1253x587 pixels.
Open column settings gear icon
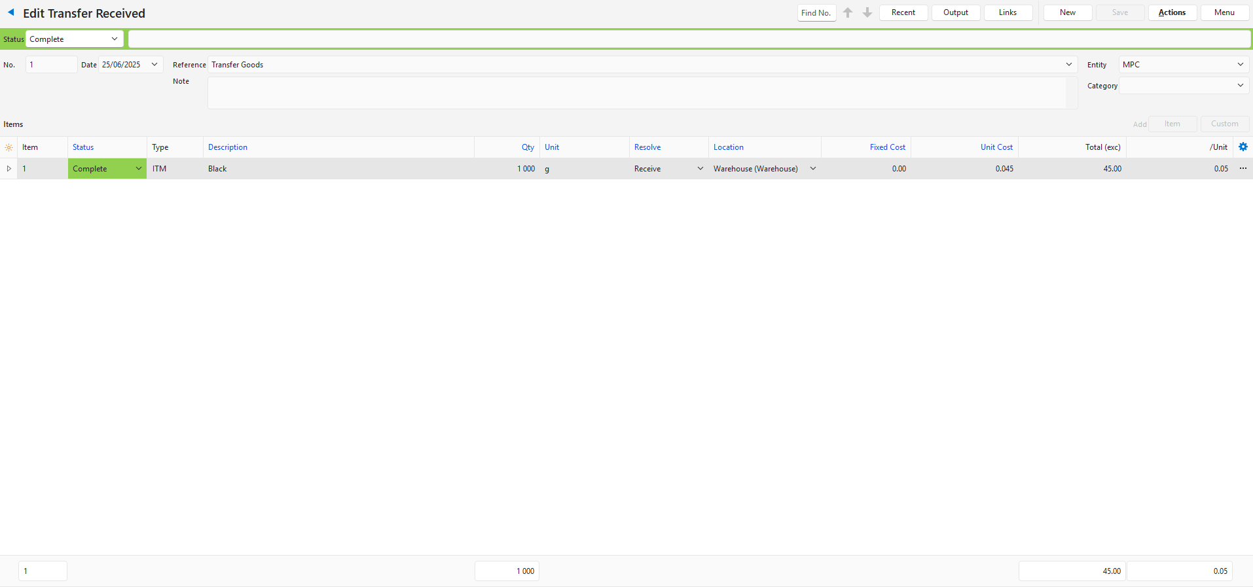pos(1243,147)
